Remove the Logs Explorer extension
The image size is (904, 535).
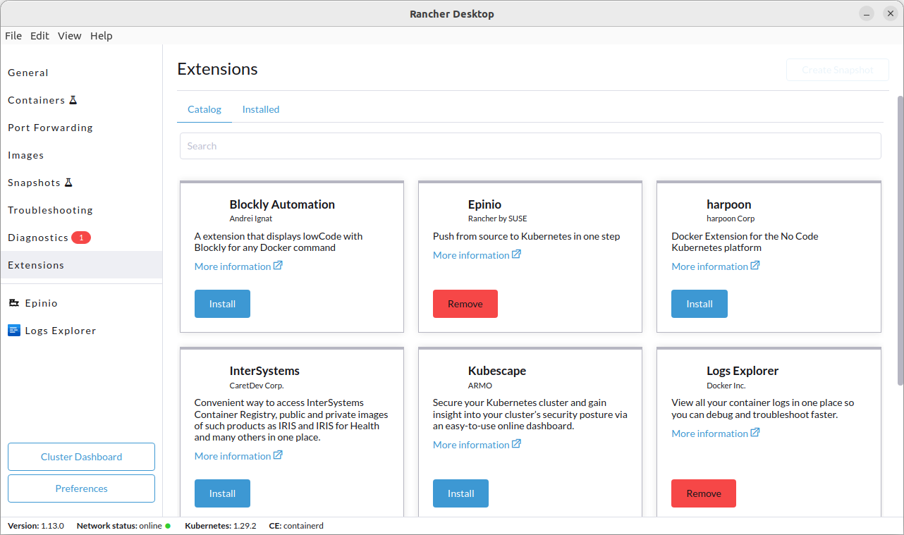(704, 493)
